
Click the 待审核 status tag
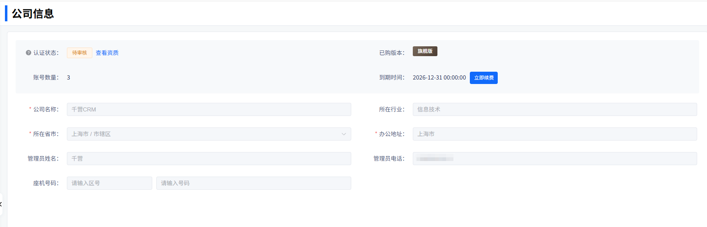point(80,53)
